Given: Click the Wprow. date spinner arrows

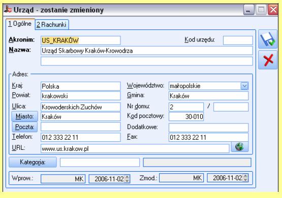Looking at the screenshot, I should click(127, 179).
